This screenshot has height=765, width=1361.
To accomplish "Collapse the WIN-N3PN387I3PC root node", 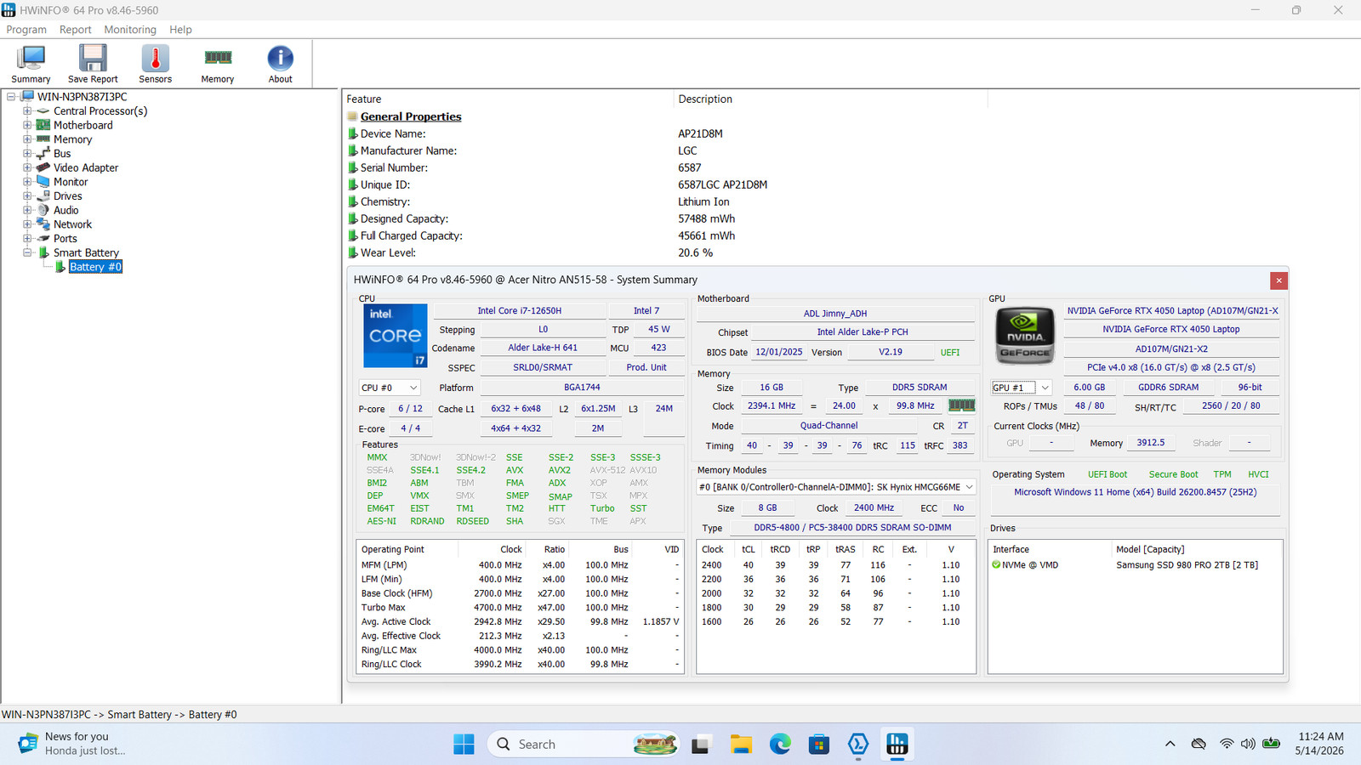I will point(11,97).
